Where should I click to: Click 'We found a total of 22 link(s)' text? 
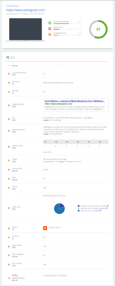pos(54,196)
